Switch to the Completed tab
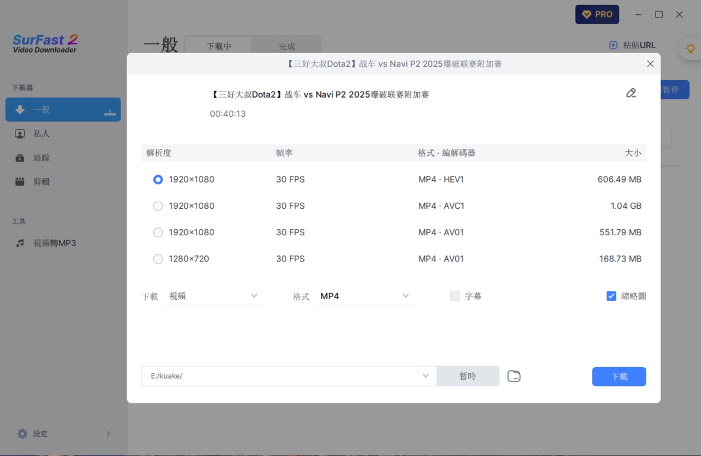 pos(286,47)
